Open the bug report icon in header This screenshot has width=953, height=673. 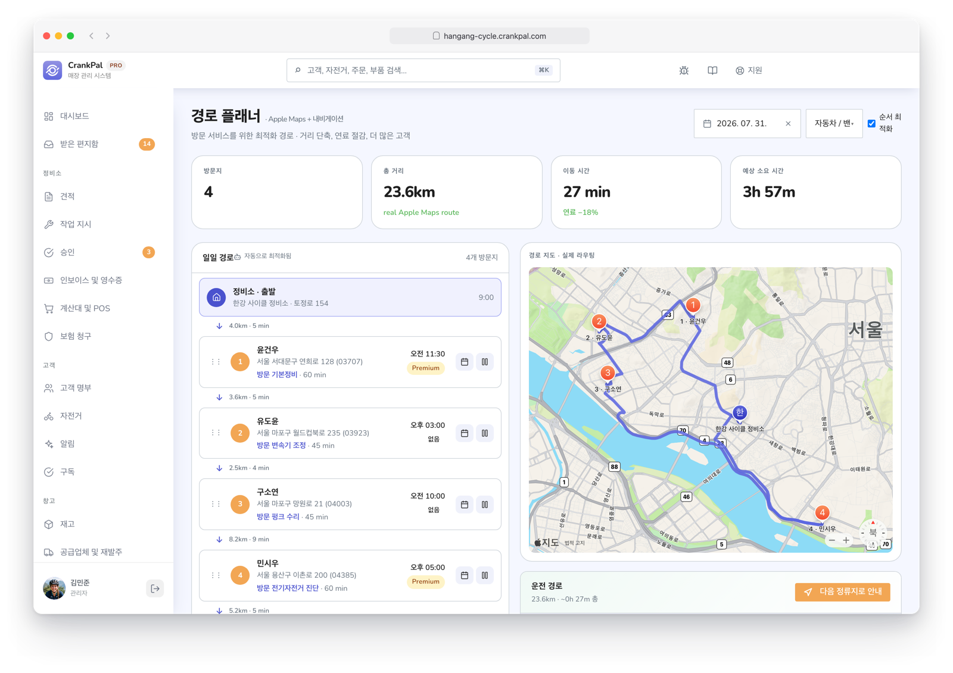[x=684, y=70]
